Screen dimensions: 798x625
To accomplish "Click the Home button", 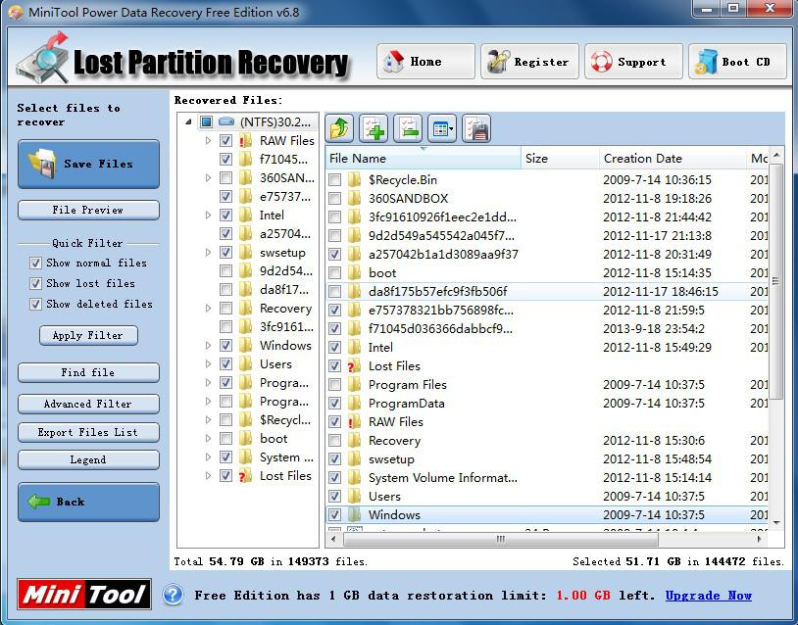I will [425, 62].
